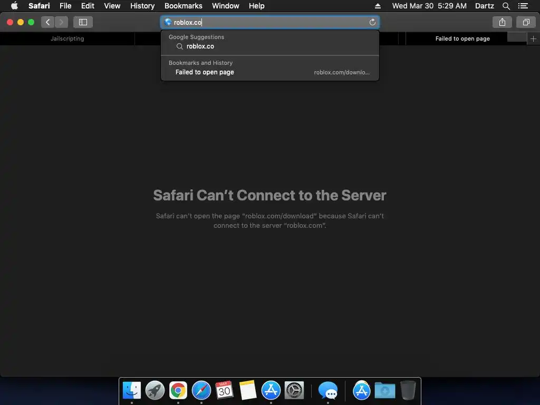Click the Safari compass icon in Dock

click(x=201, y=390)
